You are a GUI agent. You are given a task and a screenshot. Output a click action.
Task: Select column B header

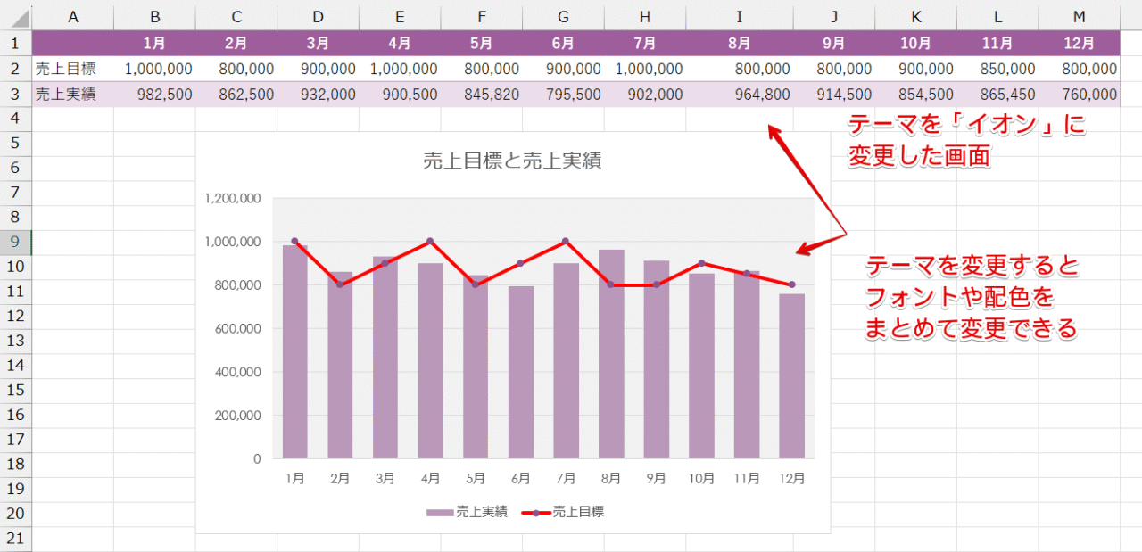(154, 18)
